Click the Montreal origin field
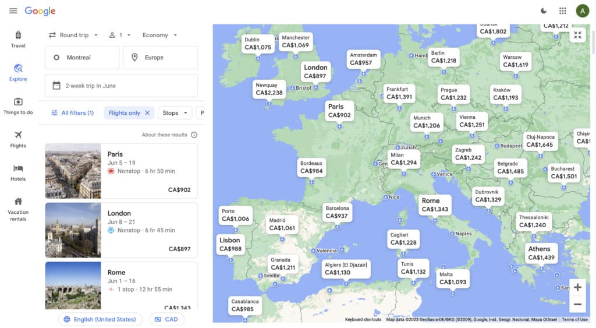The height and width of the screenshot is (328, 596). 82,58
